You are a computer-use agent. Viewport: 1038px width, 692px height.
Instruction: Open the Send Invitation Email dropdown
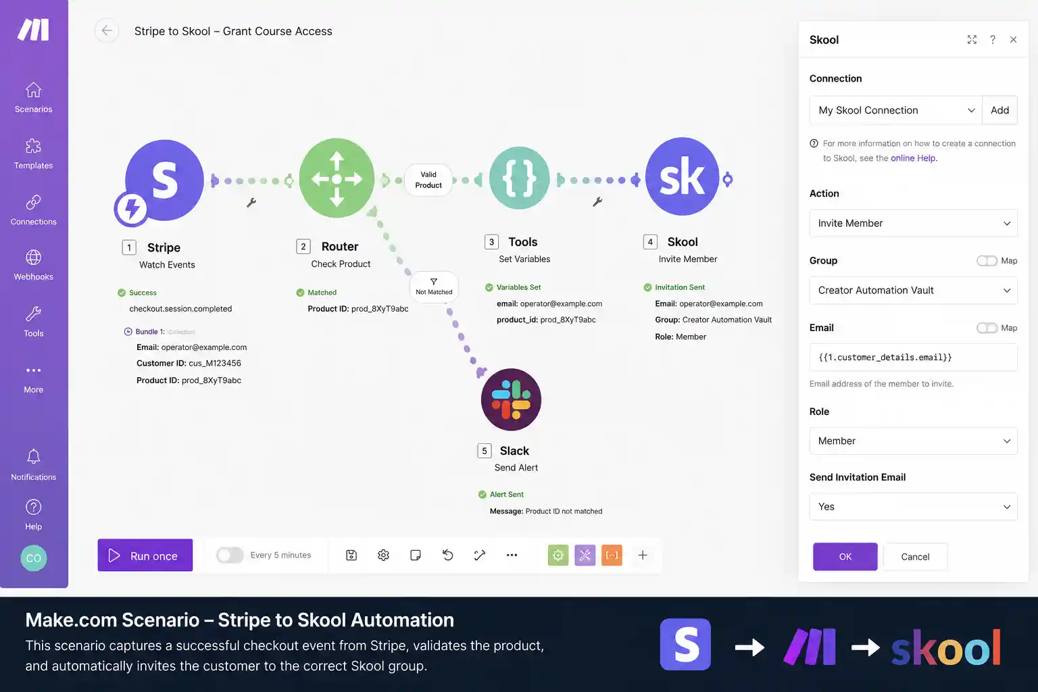click(x=914, y=507)
